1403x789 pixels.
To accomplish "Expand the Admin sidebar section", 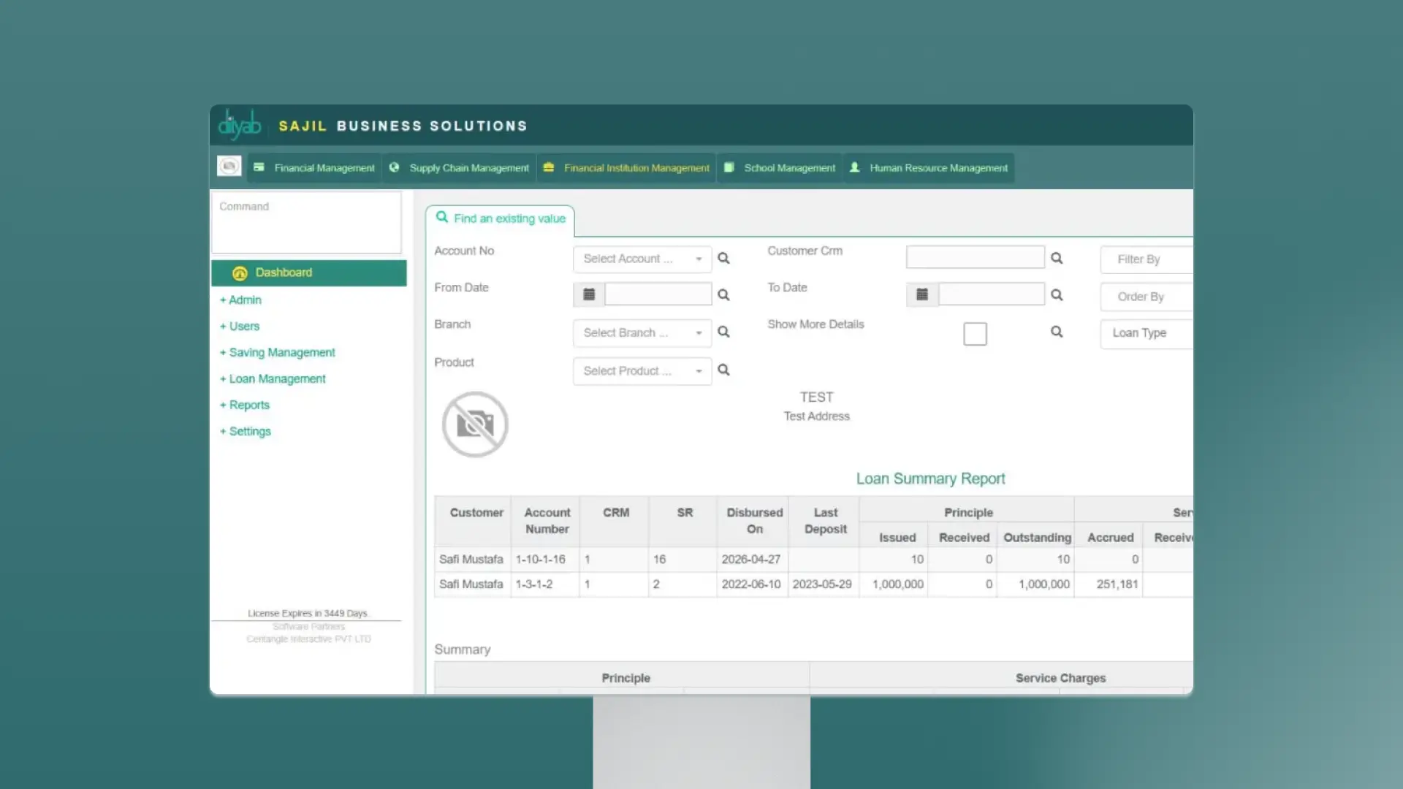I will (x=240, y=300).
